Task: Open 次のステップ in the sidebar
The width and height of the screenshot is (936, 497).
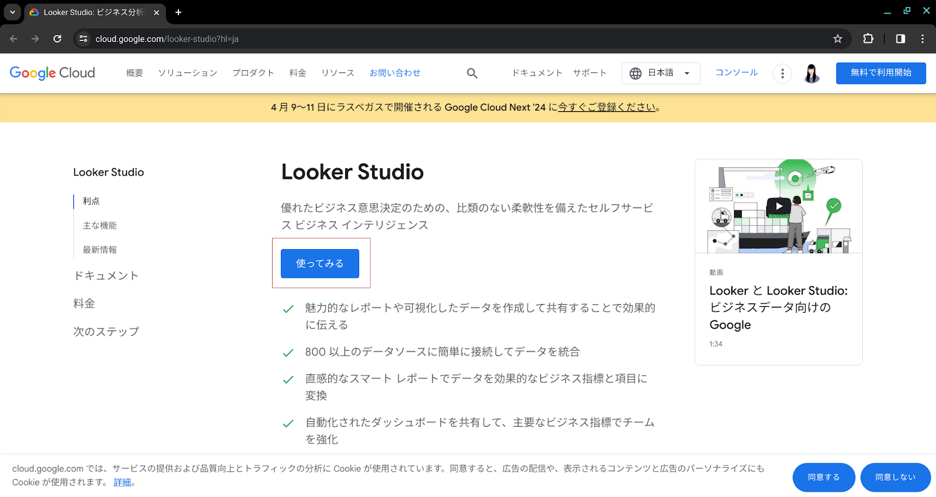Action: 106,332
